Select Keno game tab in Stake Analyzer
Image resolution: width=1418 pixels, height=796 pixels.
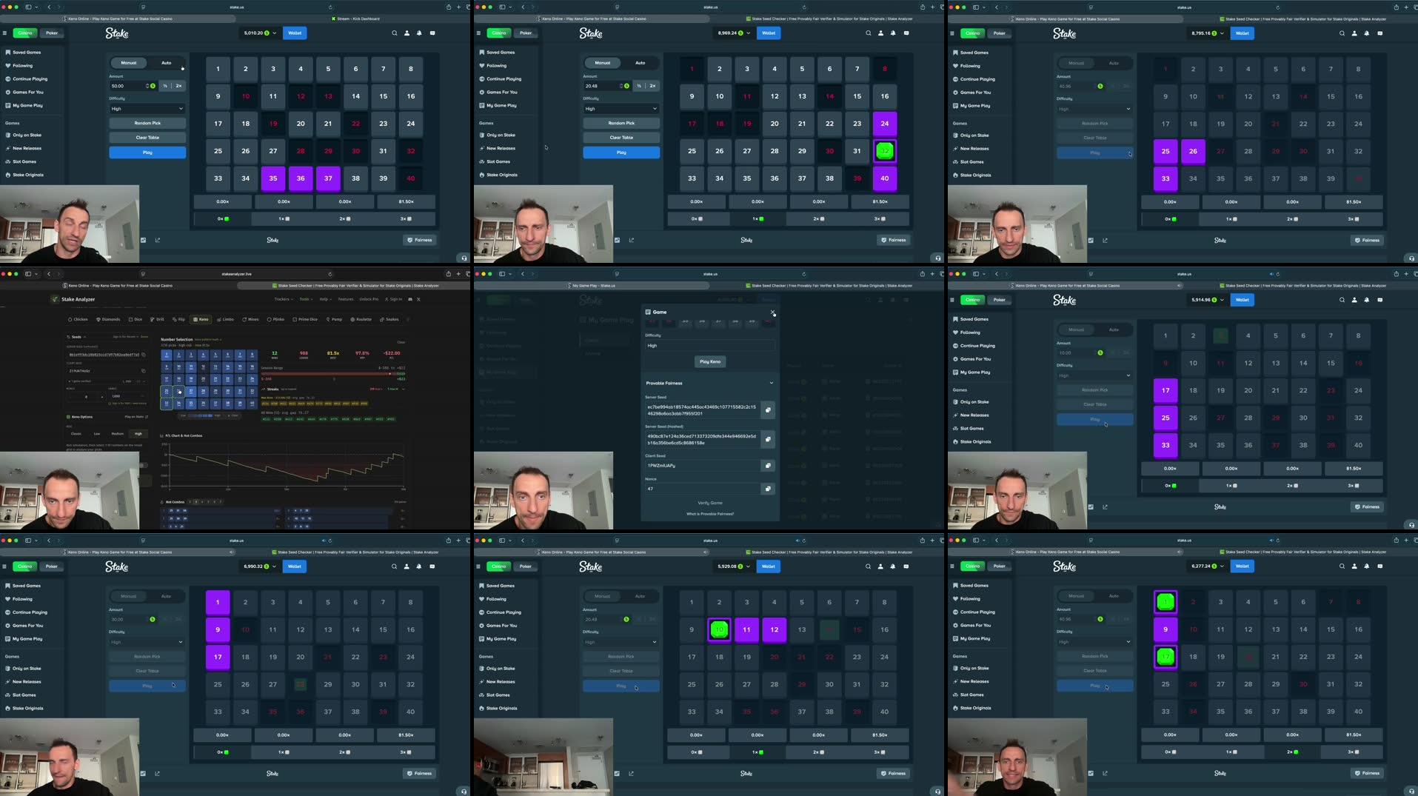(x=201, y=319)
